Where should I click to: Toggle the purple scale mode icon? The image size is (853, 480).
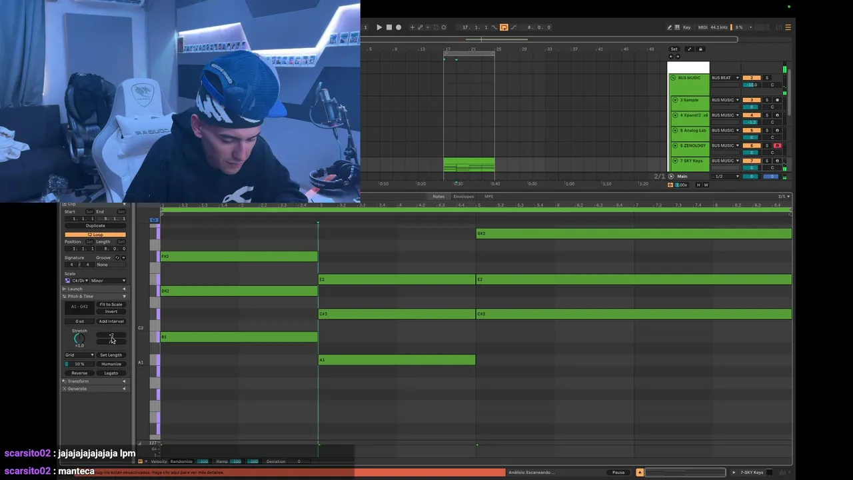[x=67, y=281]
